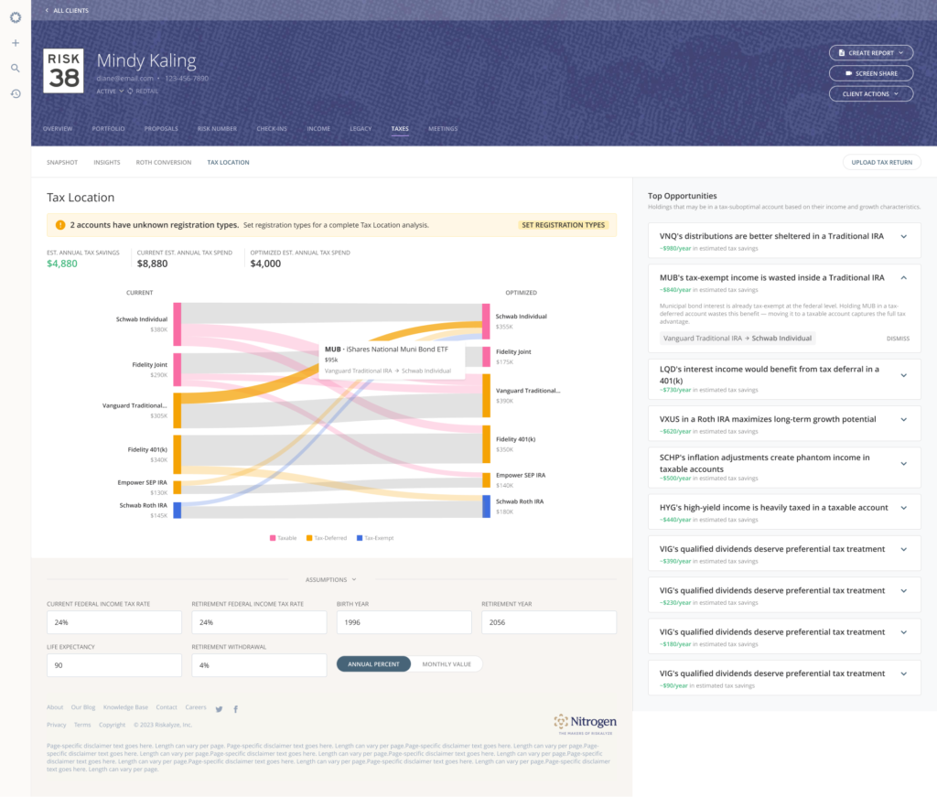Switch to the Proposals tab
Screen dimensions: 937x797
(161, 128)
